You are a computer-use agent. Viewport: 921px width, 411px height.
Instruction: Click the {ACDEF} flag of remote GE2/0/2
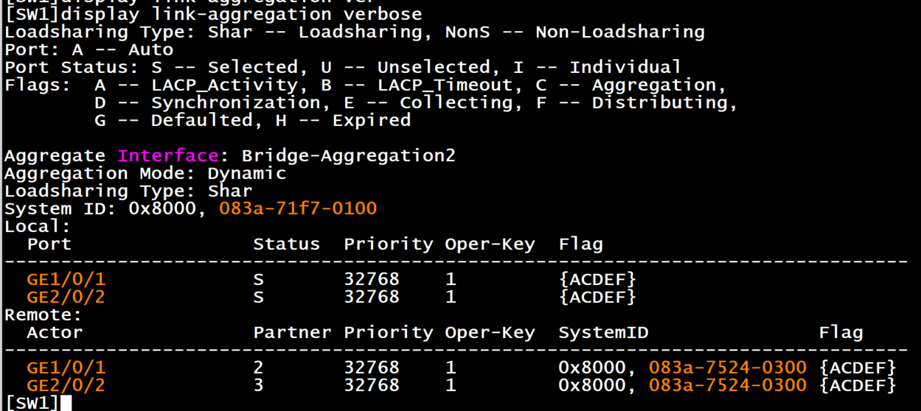point(858,384)
